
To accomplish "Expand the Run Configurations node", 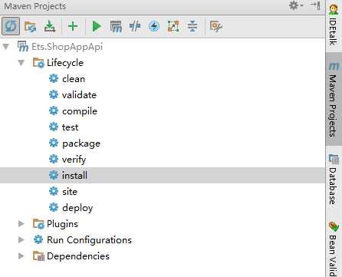I will [21, 240].
